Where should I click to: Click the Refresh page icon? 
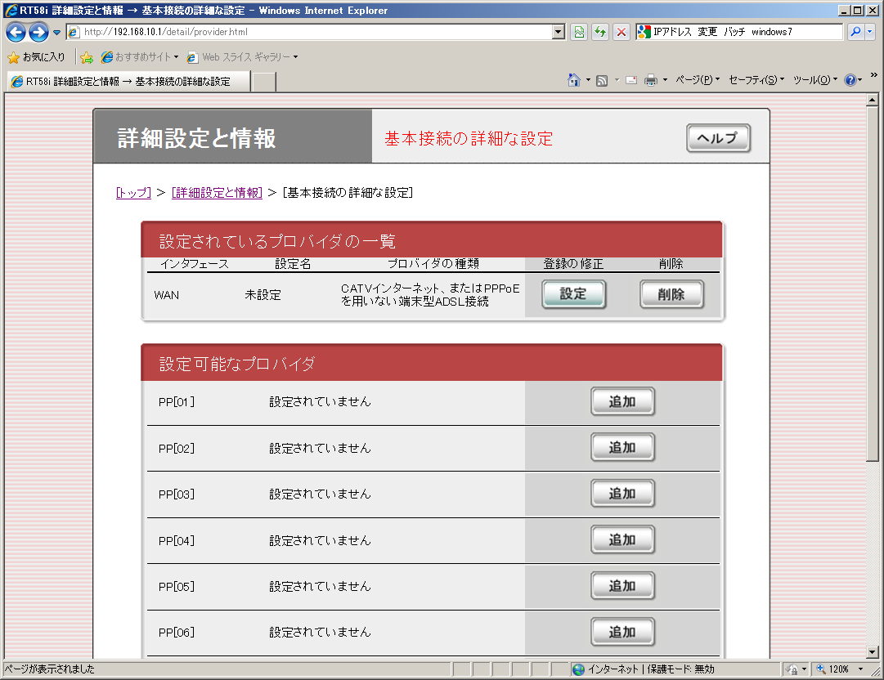600,32
